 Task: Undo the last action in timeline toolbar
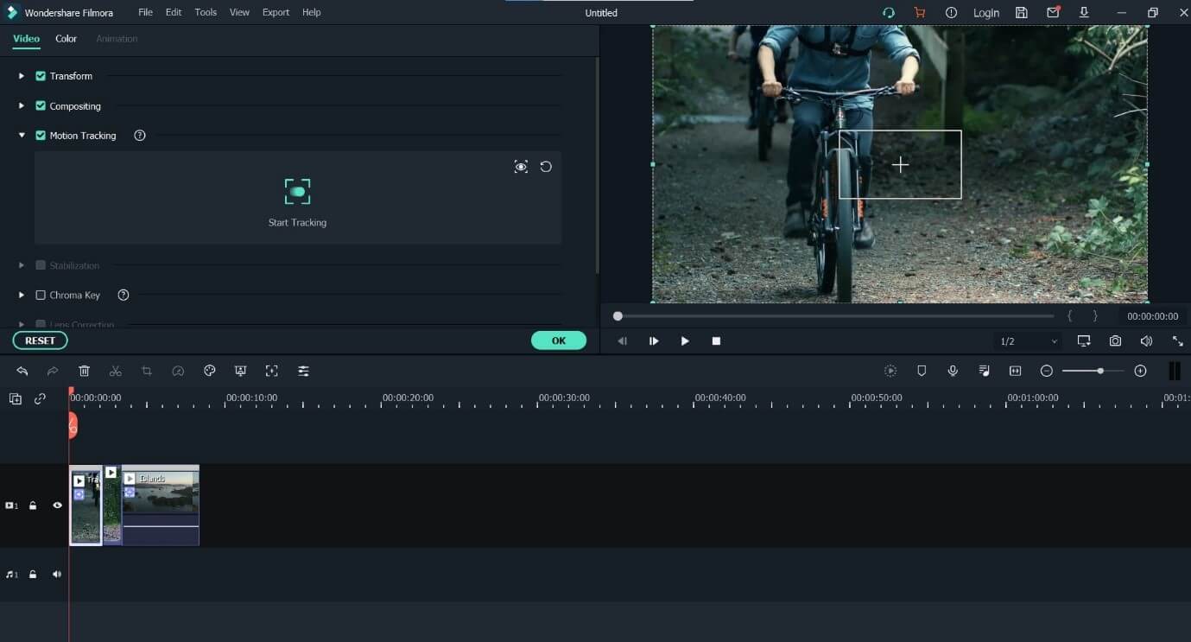22,371
